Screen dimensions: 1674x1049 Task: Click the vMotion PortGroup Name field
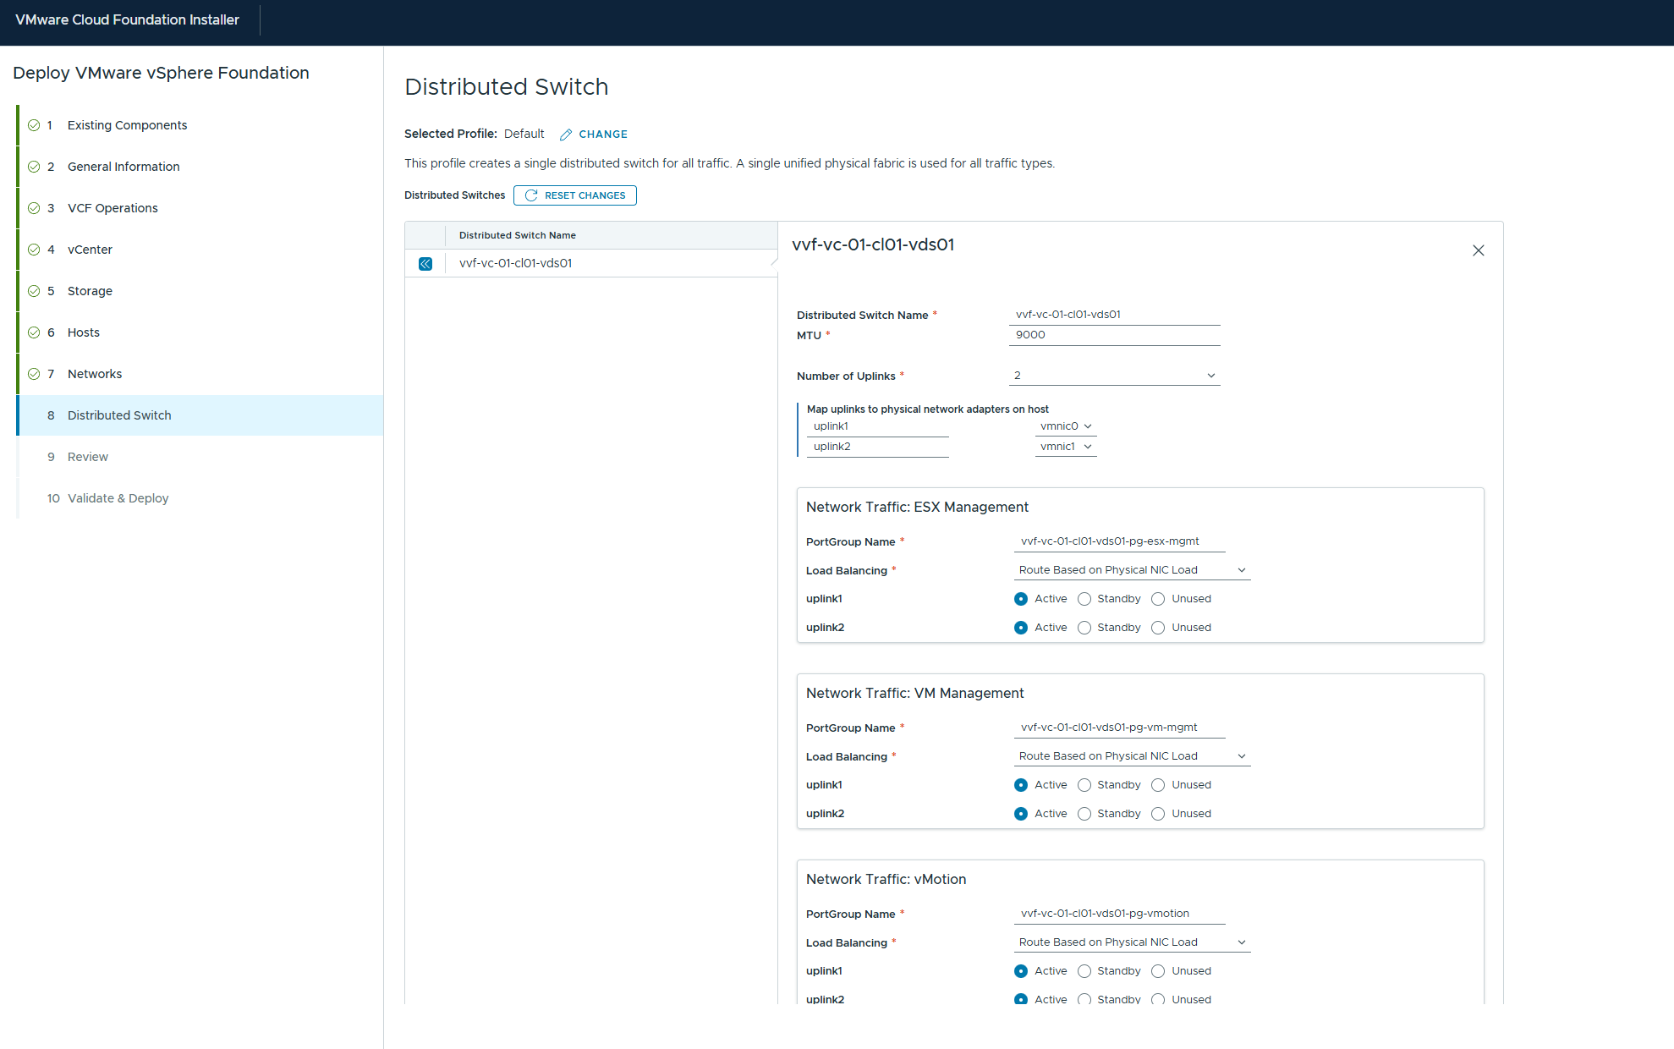1118,914
